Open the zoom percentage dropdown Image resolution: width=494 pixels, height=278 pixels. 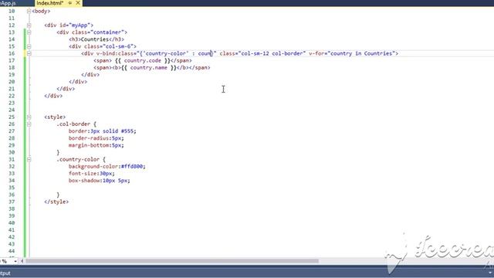pyautogui.click(x=15, y=261)
